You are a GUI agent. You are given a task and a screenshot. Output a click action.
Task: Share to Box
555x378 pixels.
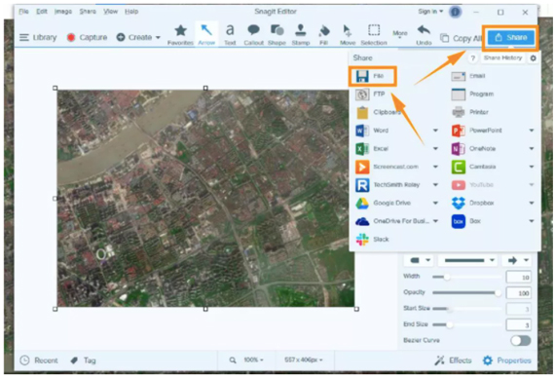pos(466,221)
